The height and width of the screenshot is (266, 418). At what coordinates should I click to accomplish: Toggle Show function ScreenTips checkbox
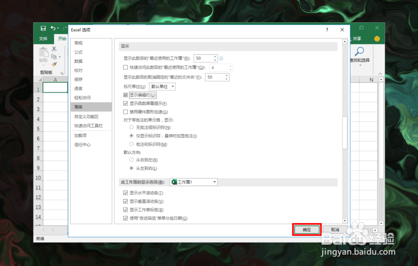pos(125,103)
